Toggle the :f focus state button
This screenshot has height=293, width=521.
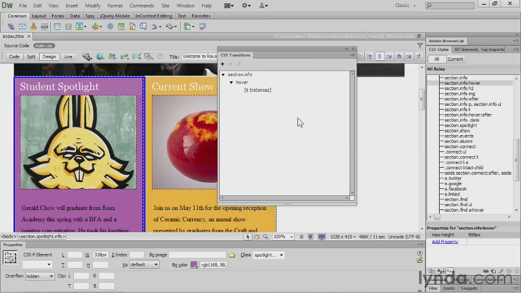(418, 56)
